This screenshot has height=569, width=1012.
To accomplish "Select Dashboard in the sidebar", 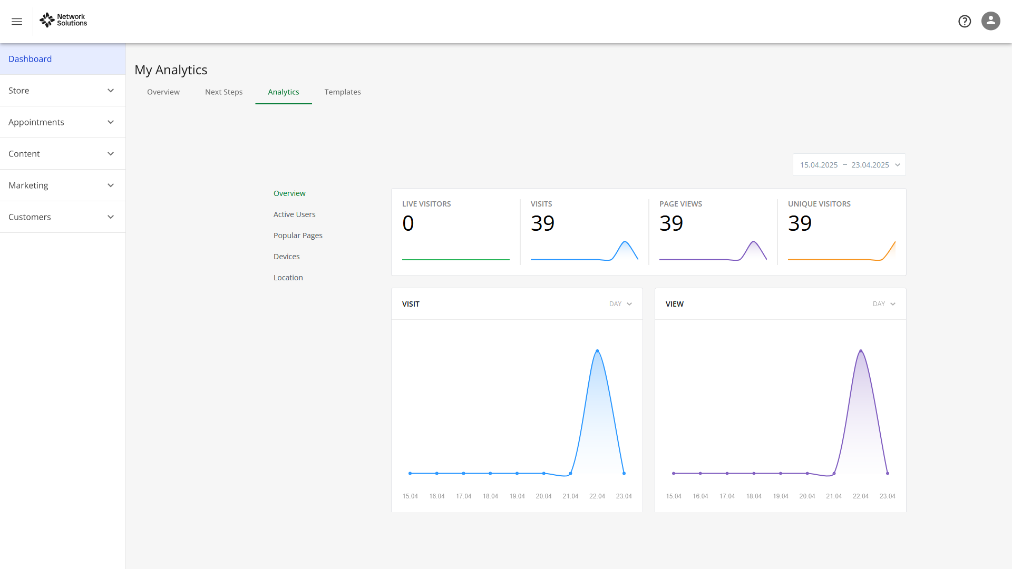I will pyautogui.click(x=30, y=59).
